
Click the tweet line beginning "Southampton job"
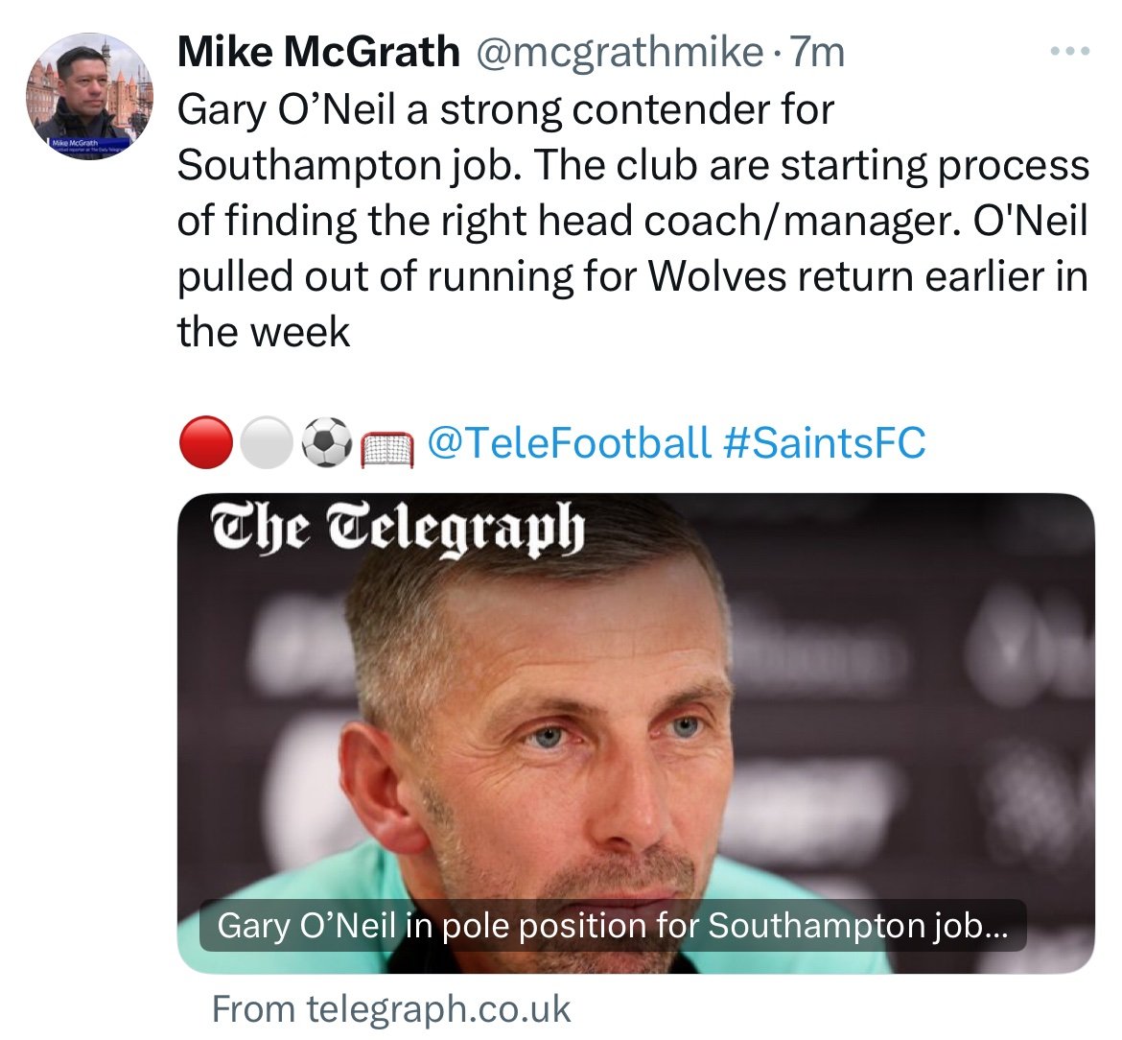point(633,165)
